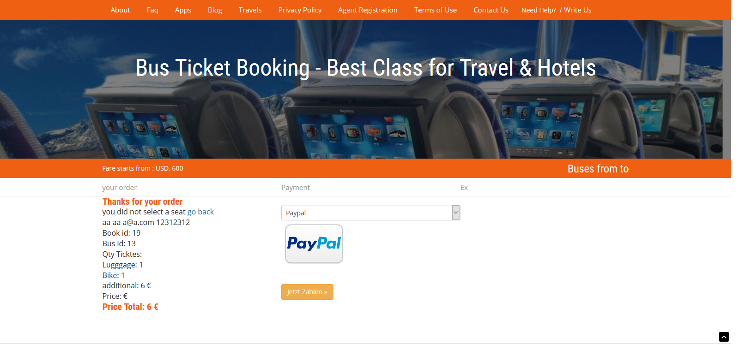Open the Blog link
The width and height of the screenshot is (739, 344).
coord(215,10)
